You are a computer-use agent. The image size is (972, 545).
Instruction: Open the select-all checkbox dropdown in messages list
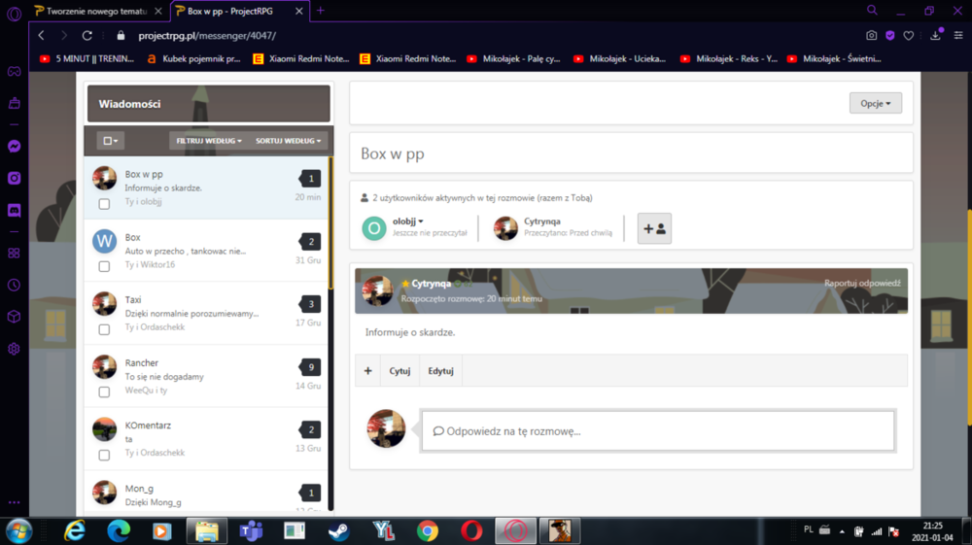click(x=111, y=141)
